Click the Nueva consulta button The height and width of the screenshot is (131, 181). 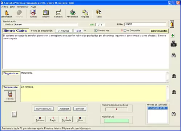point(44,109)
